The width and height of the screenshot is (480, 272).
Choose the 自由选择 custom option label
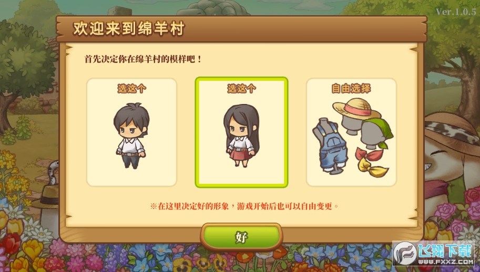[x=351, y=89]
